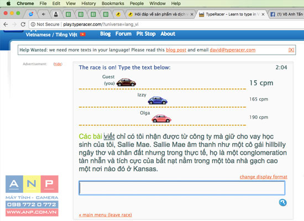Open the File menu

pos(43,3)
